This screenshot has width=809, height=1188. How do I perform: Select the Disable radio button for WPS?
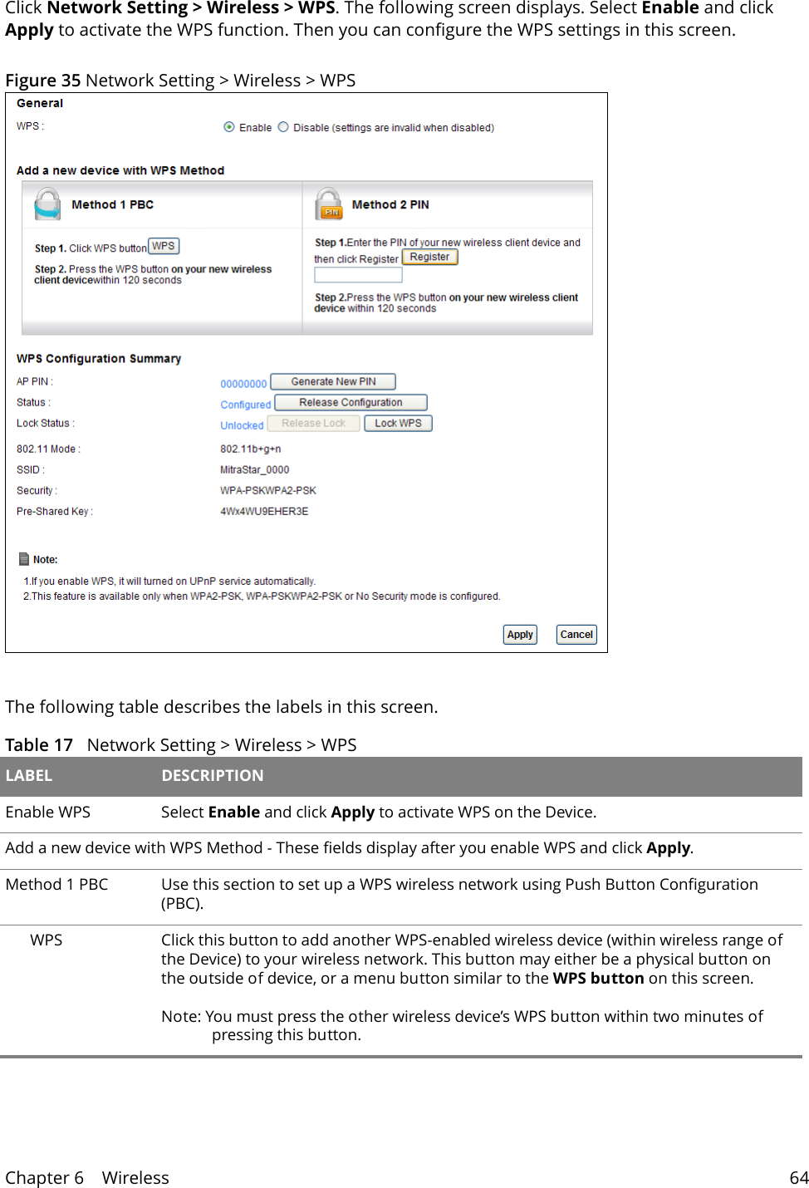point(283,126)
